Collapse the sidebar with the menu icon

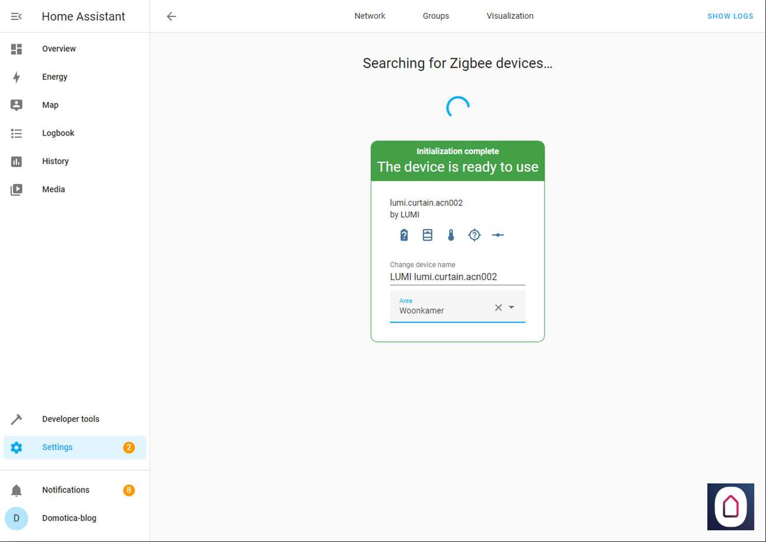click(x=16, y=16)
